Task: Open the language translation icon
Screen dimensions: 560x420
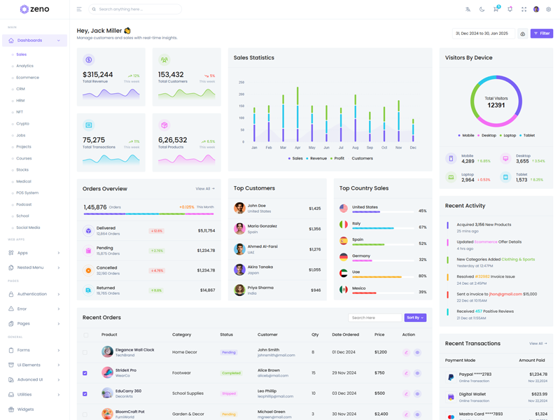Action: (468, 9)
